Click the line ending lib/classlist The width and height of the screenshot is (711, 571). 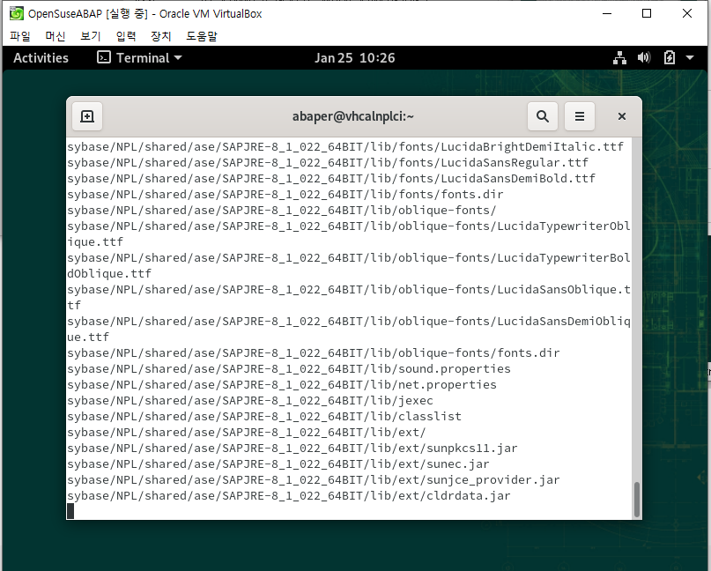pyautogui.click(x=264, y=417)
